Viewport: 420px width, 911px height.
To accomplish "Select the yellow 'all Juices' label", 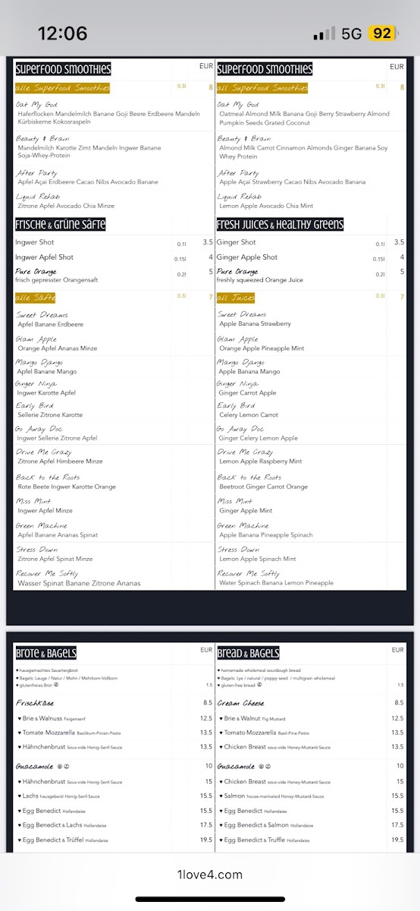I will pos(236,298).
